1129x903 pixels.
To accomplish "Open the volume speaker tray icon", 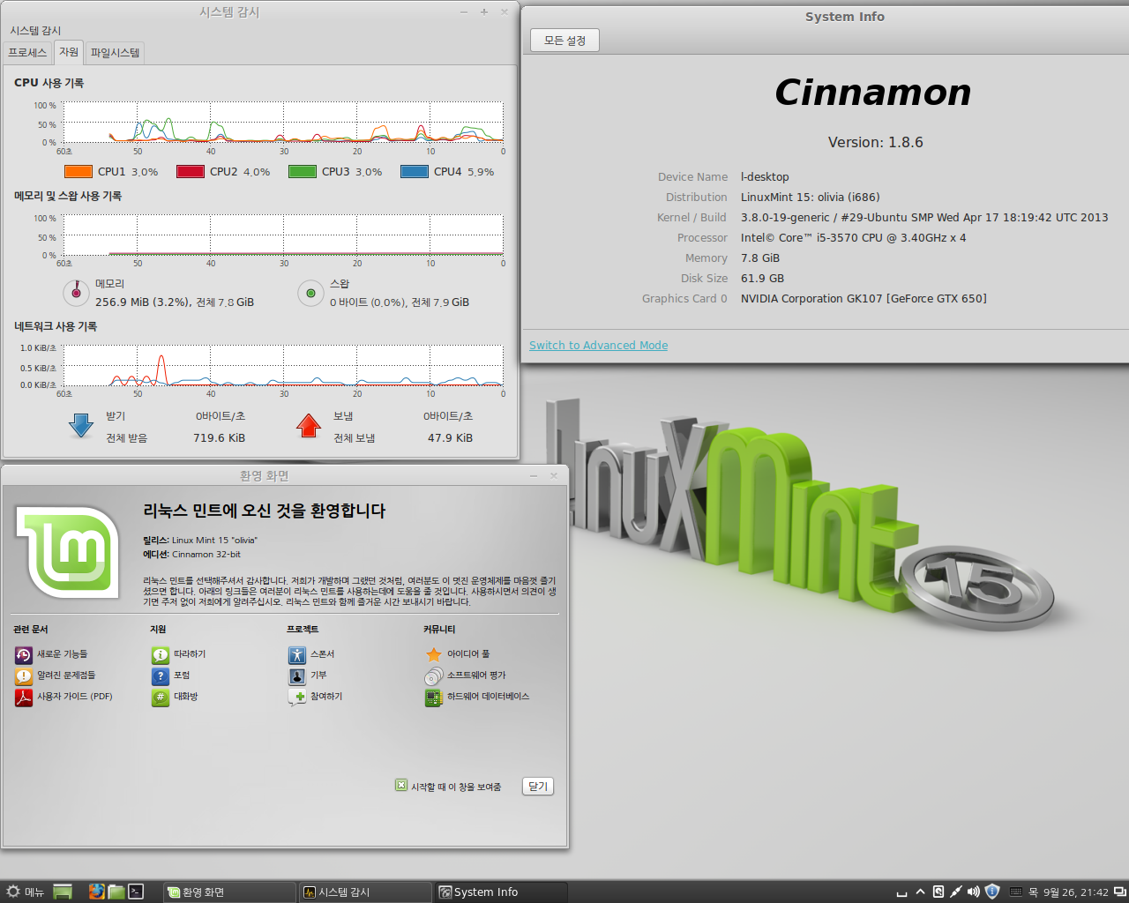I will 974,892.
